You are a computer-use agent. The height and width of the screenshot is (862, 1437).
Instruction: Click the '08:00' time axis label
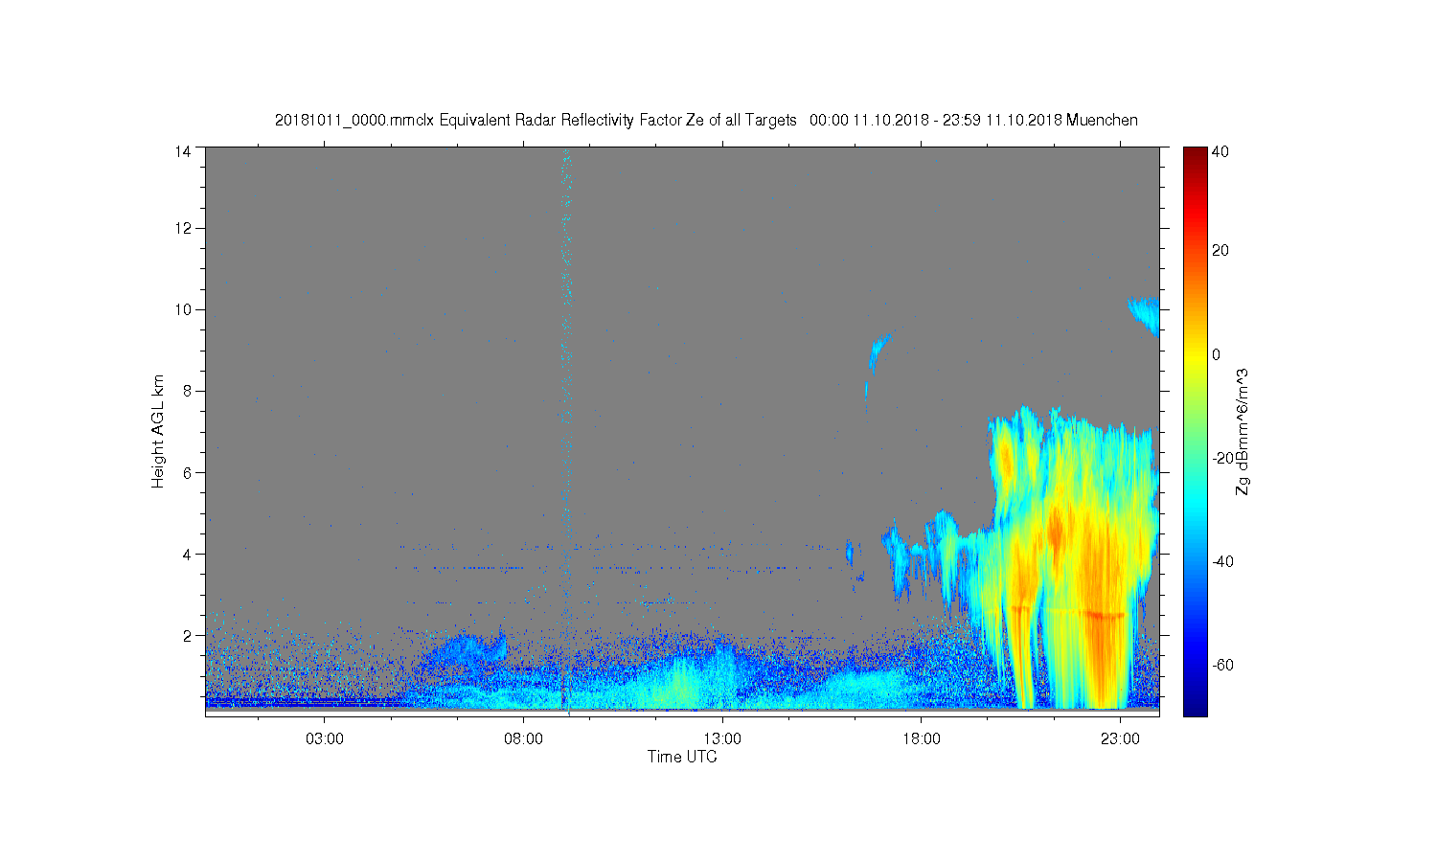(523, 739)
